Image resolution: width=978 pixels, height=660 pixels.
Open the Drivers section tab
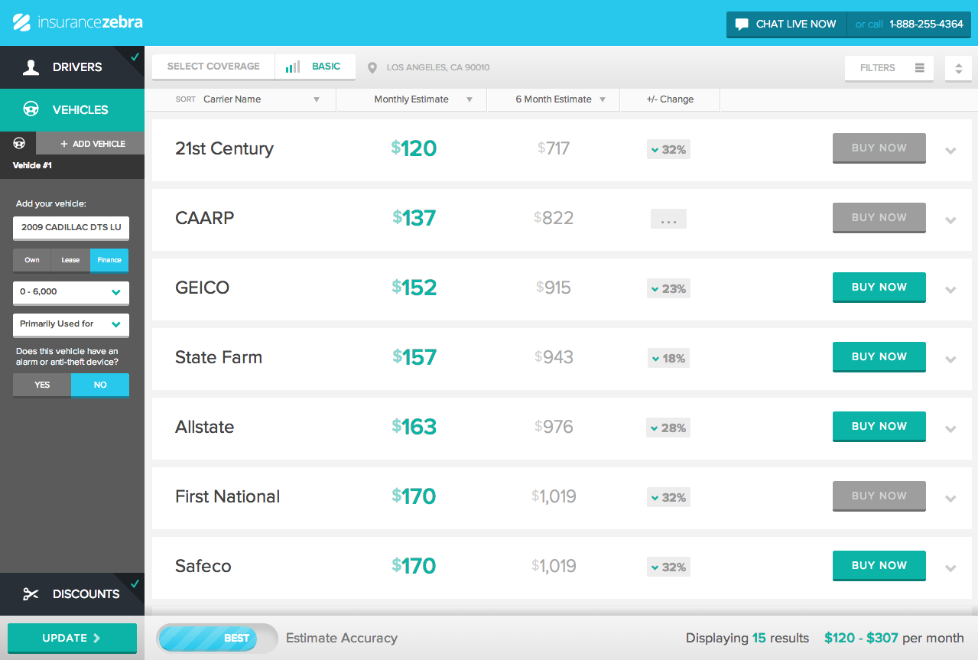tap(72, 67)
